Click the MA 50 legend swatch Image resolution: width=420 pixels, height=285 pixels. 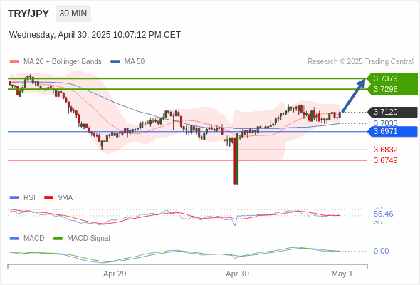115,62
